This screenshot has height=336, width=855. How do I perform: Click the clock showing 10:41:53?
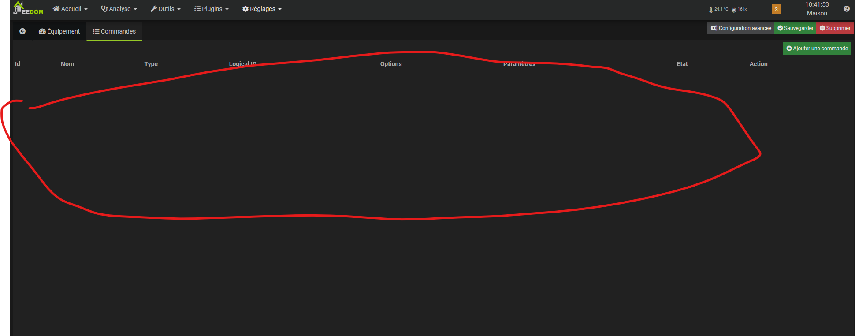(x=817, y=4)
